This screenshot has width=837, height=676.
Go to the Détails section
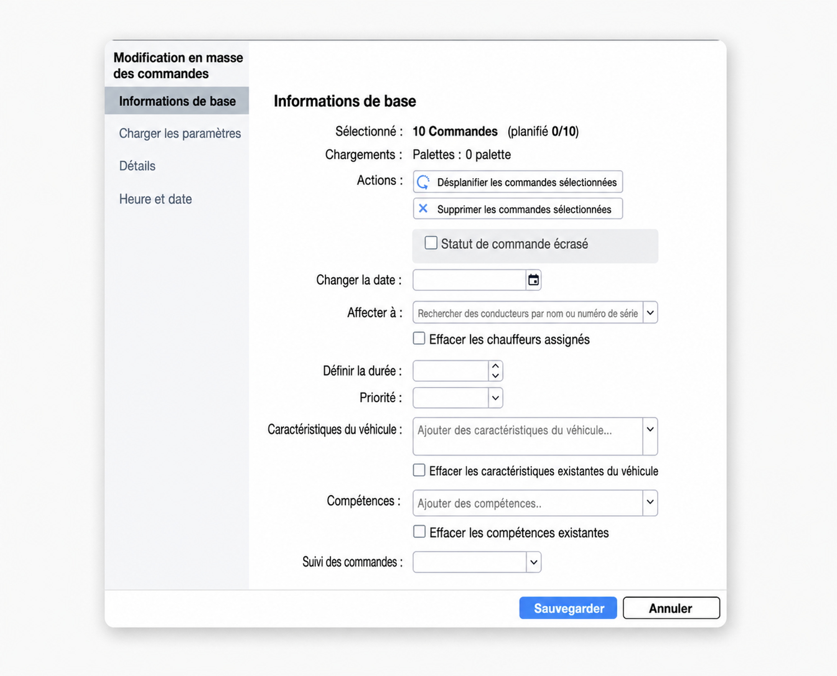point(137,166)
